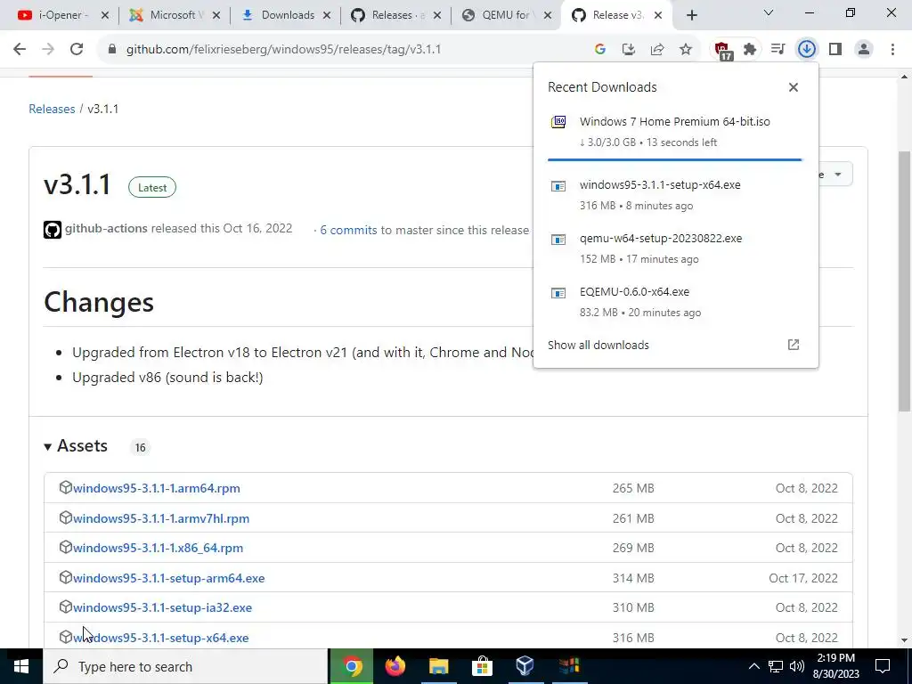Image resolution: width=912 pixels, height=684 pixels.
Task: Open the notification center icon
Action: (x=883, y=666)
